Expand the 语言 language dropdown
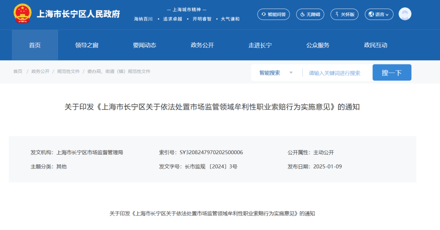 click(379, 14)
